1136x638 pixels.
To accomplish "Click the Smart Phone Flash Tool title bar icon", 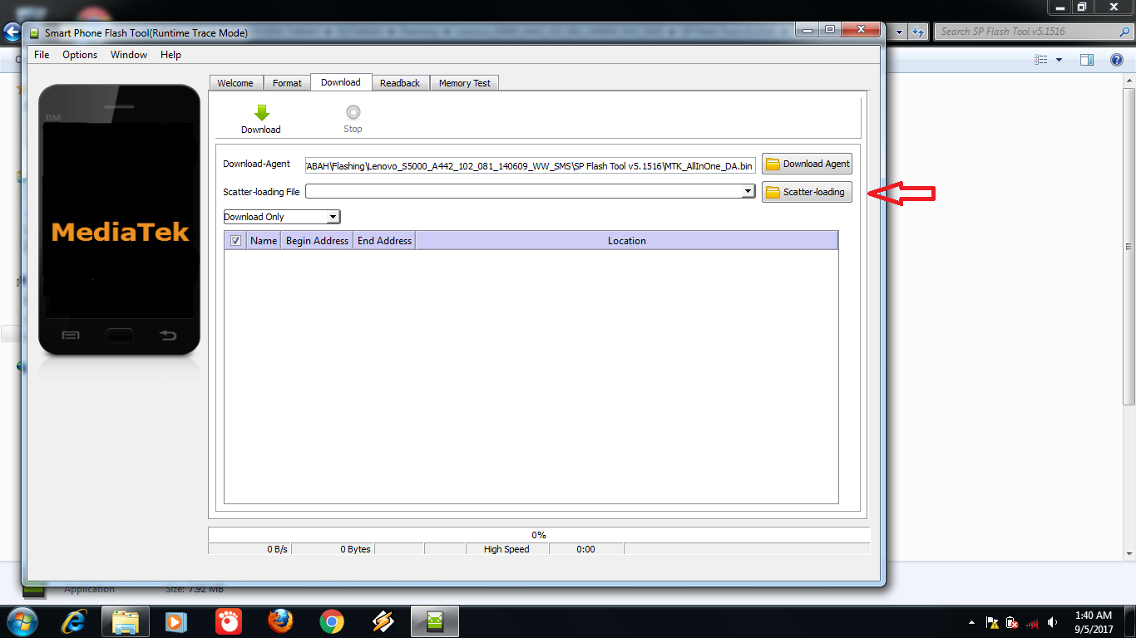I will [33, 32].
